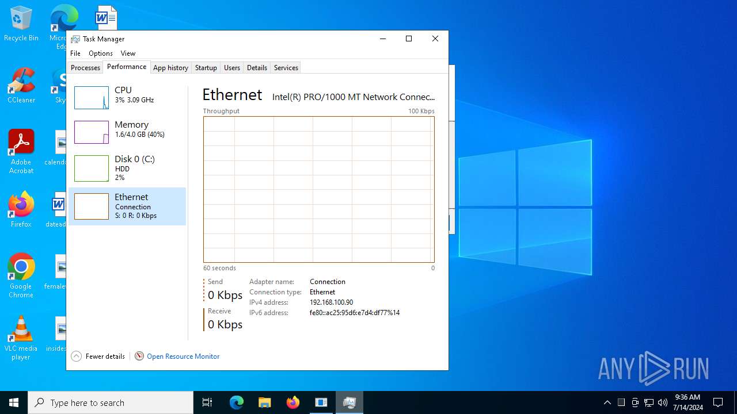Screen dimensions: 737x414
Task: Select the CPU mini graph thumbnail
Action: tap(92, 98)
